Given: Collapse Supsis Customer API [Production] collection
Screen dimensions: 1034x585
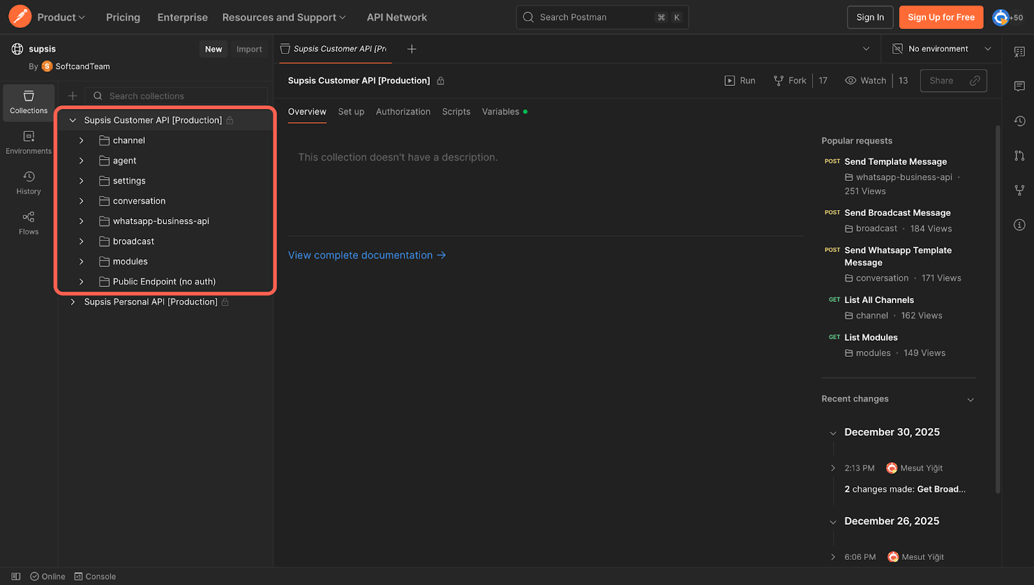Looking at the screenshot, I should point(72,120).
